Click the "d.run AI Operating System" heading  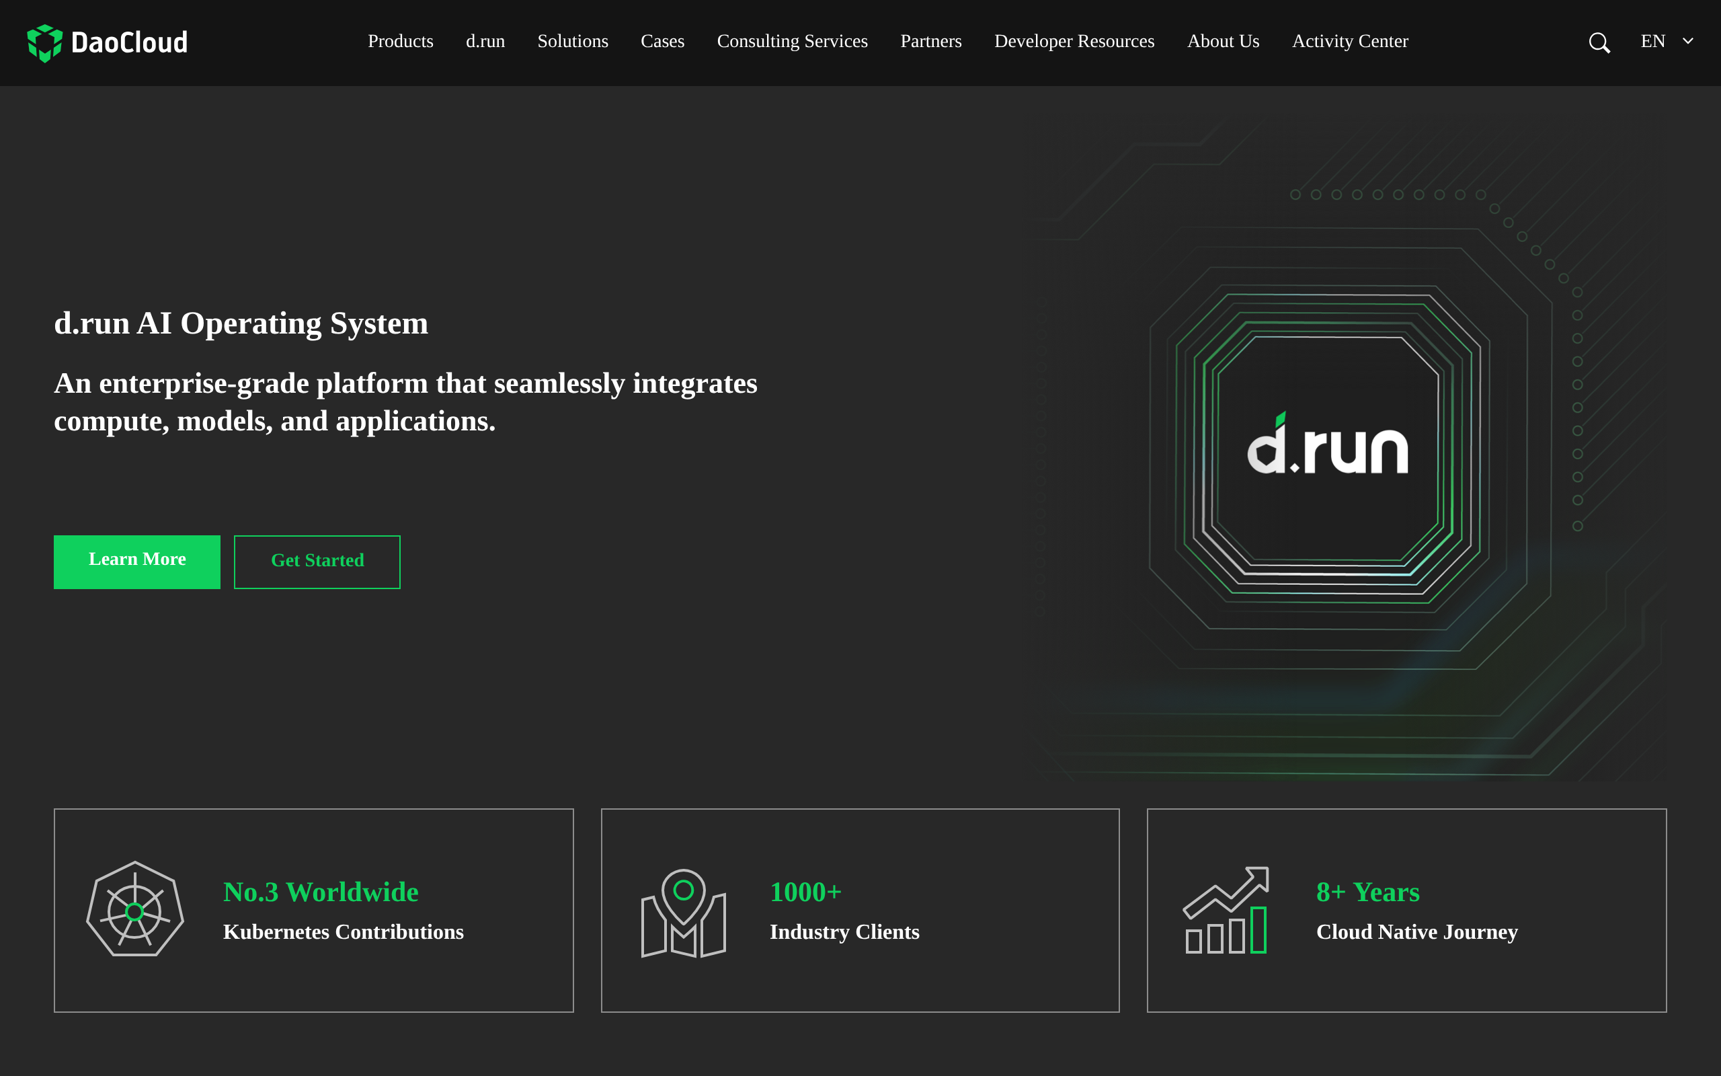(x=241, y=323)
